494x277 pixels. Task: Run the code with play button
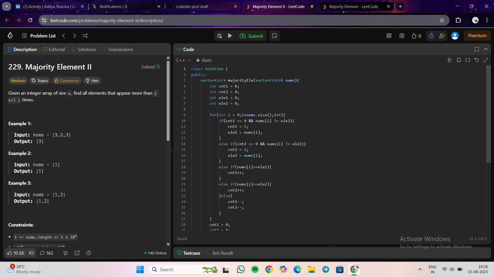(x=230, y=36)
